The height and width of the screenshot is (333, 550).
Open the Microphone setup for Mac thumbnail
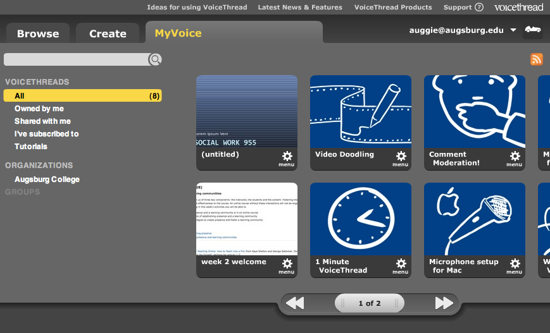coord(475,219)
